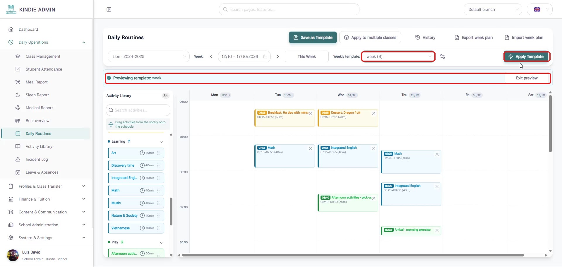Collapse the Learning activity group
Image resolution: width=562 pixels, height=267 pixels.
pos(161,142)
